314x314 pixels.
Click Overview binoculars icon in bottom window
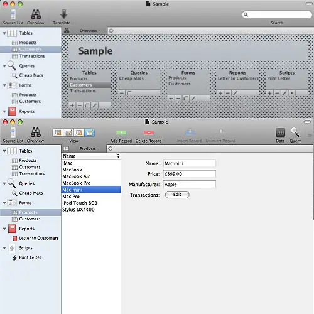tap(36, 133)
